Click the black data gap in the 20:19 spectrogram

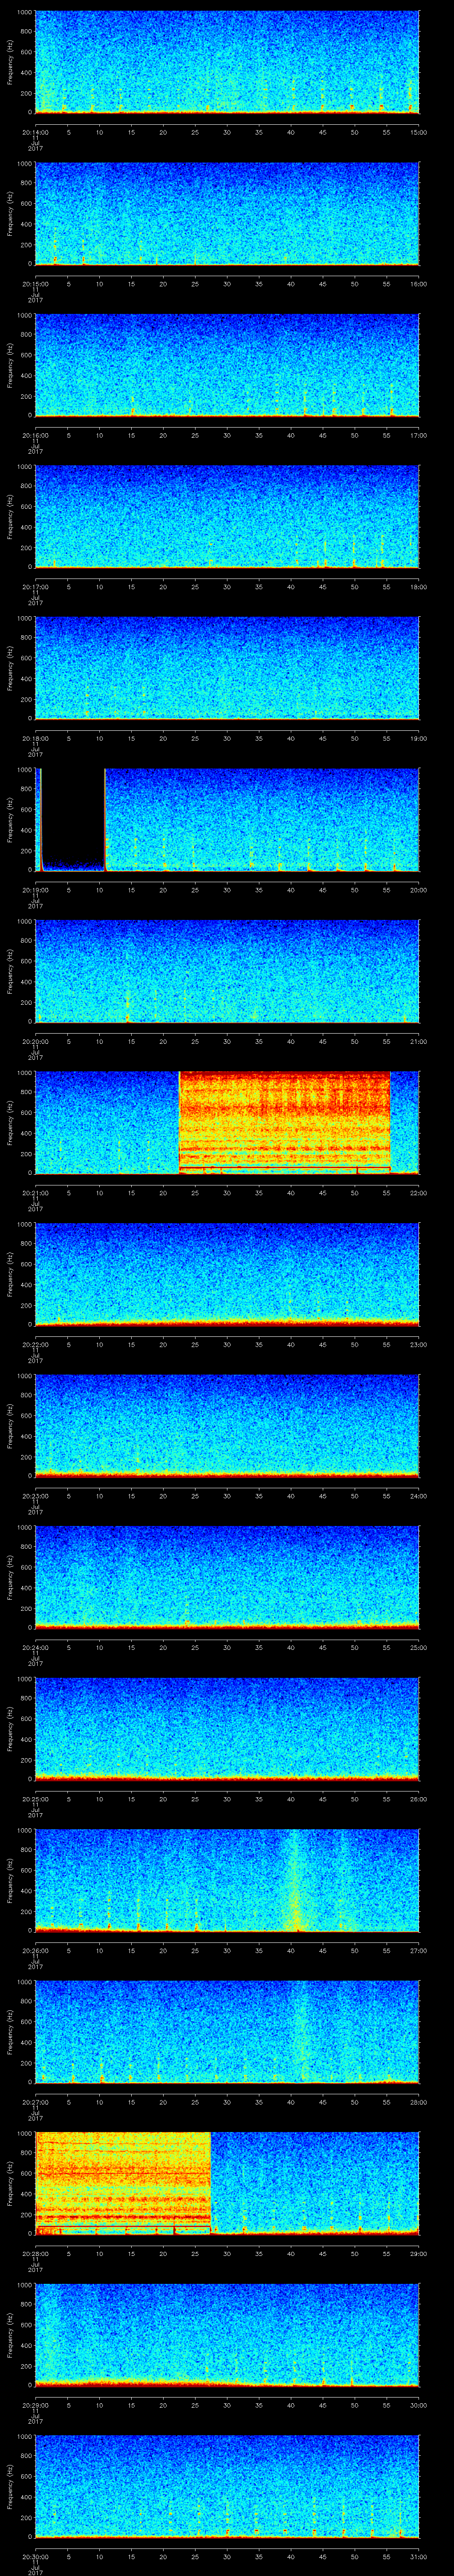click(x=72, y=815)
